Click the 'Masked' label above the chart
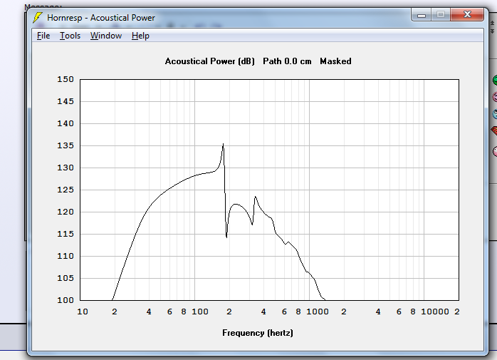 coord(335,61)
